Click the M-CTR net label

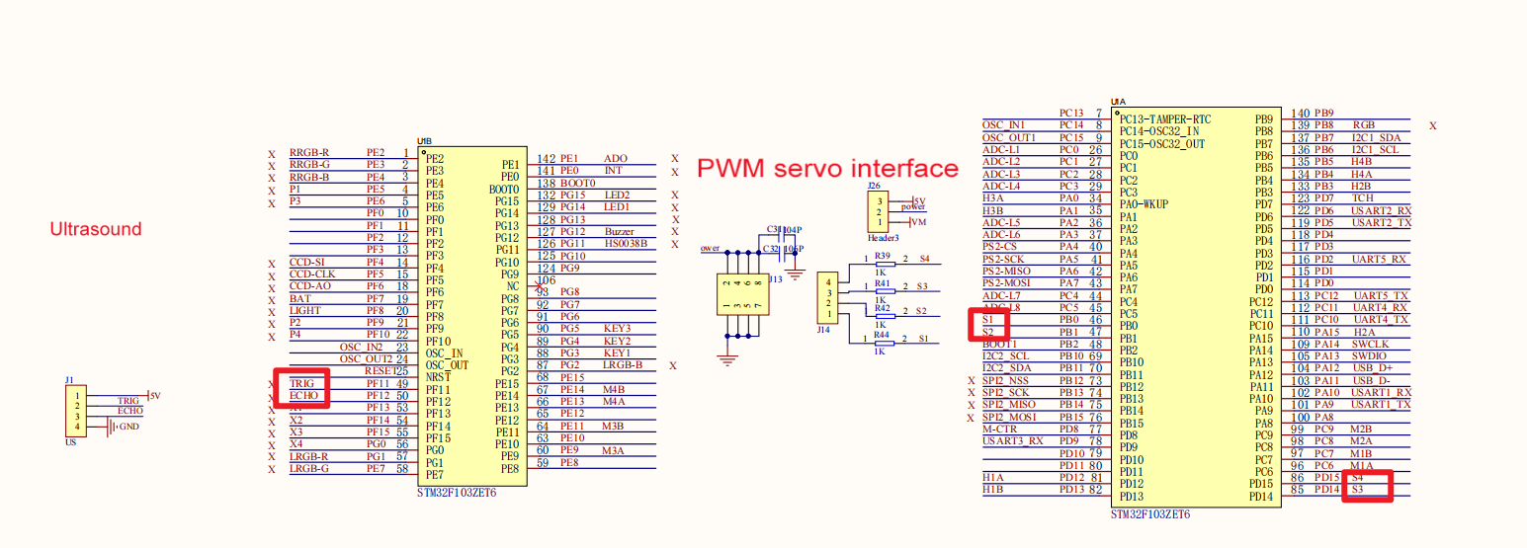tap(999, 429)
